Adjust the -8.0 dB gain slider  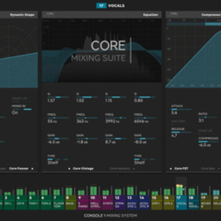[145, 138]
